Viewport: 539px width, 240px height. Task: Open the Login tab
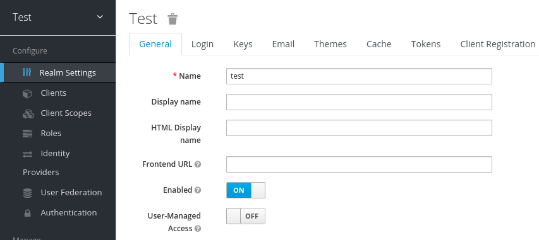[x=202, y=44]
